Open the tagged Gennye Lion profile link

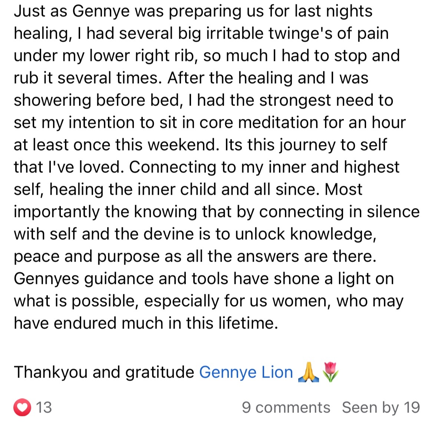(x=246, y=372)
